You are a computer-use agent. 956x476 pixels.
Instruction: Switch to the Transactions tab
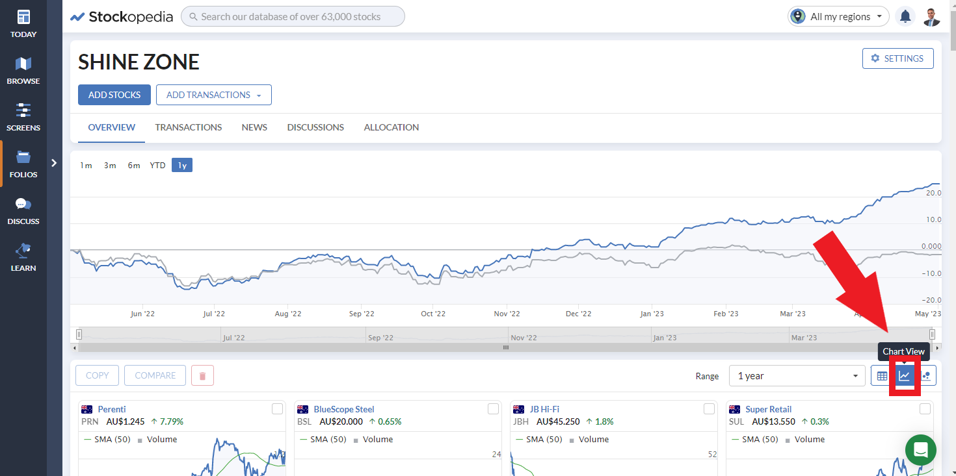189,127
